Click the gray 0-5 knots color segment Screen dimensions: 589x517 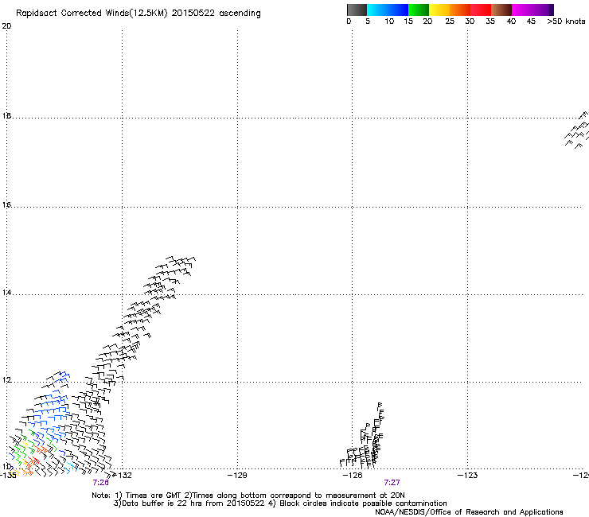357,10
